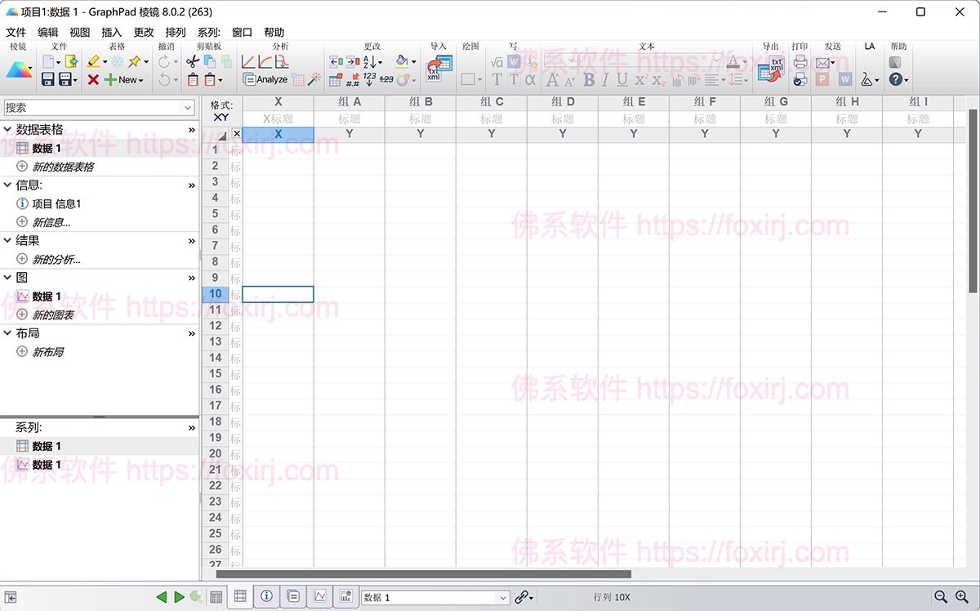Click 新的分析... under 结果
980x611 pixels.
click(x=56, y=260)
